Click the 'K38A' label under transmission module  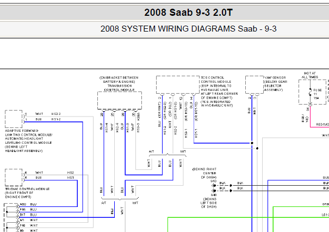pyautogui.click(x=138, y=117)
